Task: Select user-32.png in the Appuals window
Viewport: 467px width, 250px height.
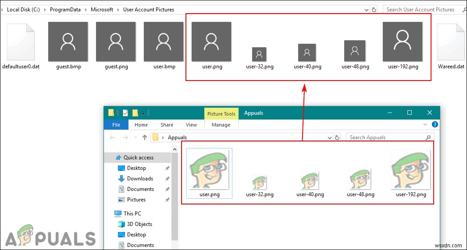Action: tap(260, 186)
